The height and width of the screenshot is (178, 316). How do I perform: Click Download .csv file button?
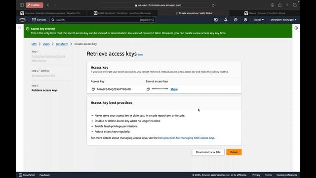click(208, 152)
